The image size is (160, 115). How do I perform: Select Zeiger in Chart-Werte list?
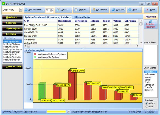(x=151, y=80)
